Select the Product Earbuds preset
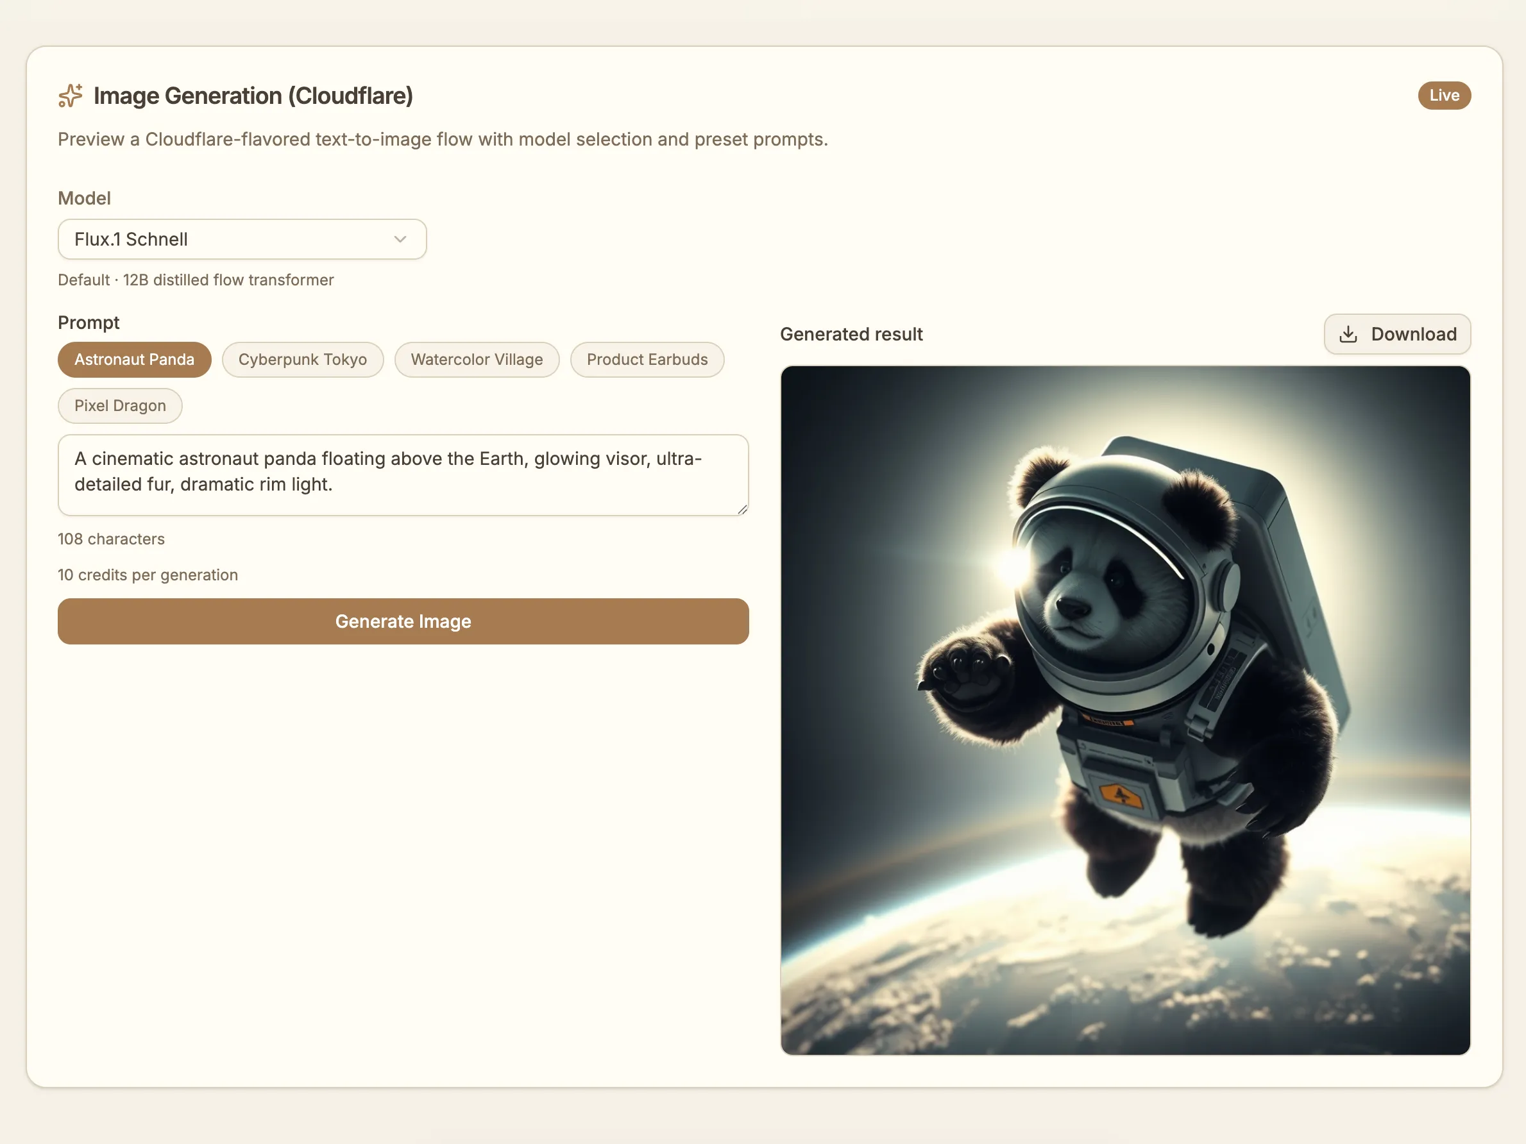 pos(647,360)
